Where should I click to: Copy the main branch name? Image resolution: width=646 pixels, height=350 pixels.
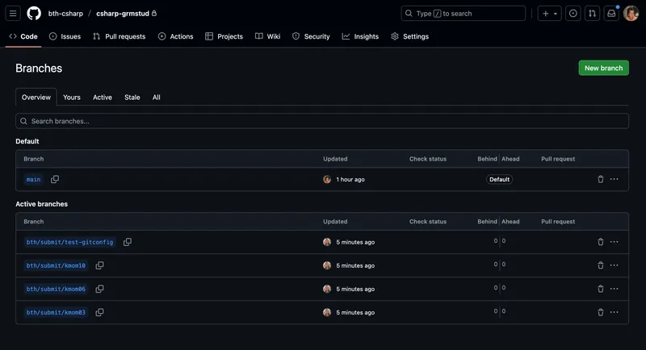(x=55, y=179)
